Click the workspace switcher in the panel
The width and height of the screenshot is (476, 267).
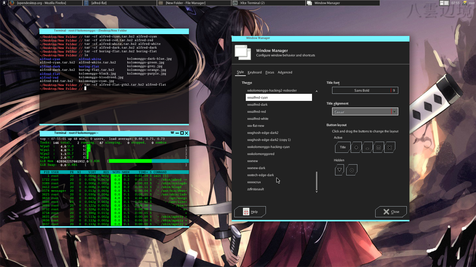[x=444, y=3]
